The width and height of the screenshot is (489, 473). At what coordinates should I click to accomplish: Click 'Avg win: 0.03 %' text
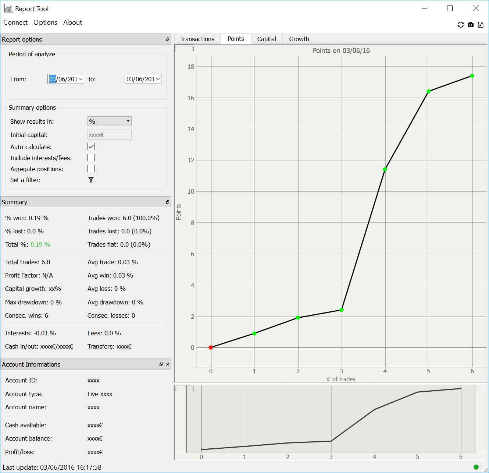coord(110,275)
